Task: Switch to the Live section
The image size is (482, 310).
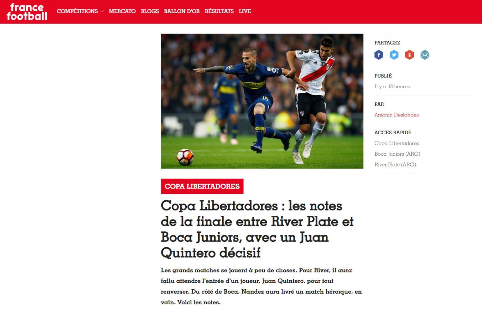Action: point(245,11)
